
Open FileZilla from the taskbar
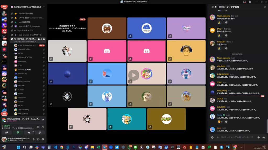(185, 147)
